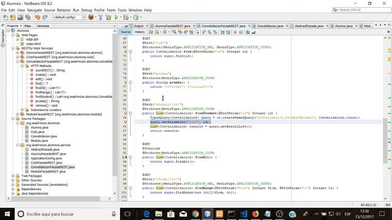Toggle Bookmark icon in editor toolbar
Image resolution: width=392 pixels, height=220 pixels.
[215, 32]
